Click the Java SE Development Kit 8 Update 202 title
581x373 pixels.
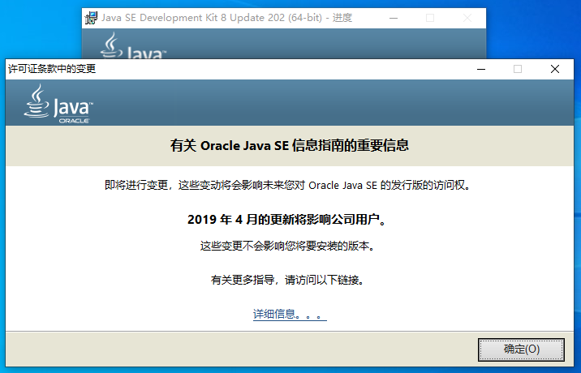[x=226, y=18]
